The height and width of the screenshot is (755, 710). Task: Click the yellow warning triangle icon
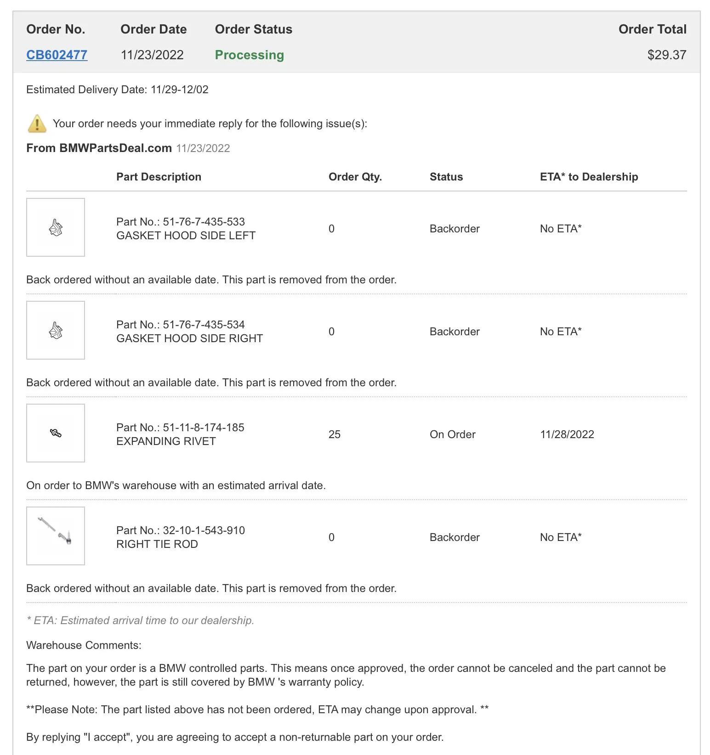tap(37, 124)
